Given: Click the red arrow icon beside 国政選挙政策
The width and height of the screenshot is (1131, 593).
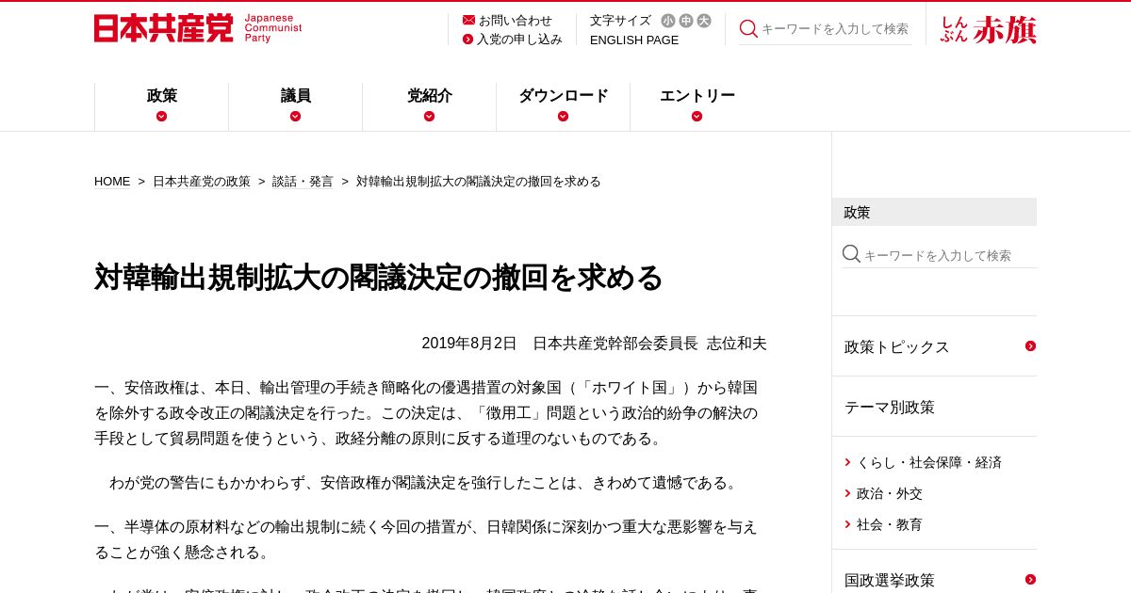Looking at the screenshot, I should click(x=1030, y=580).
